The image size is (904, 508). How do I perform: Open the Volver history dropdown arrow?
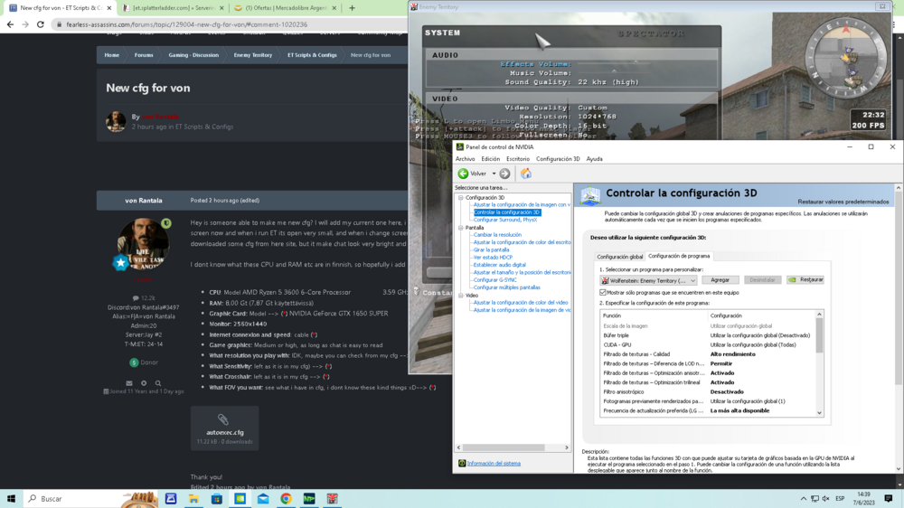coord(494,174)
